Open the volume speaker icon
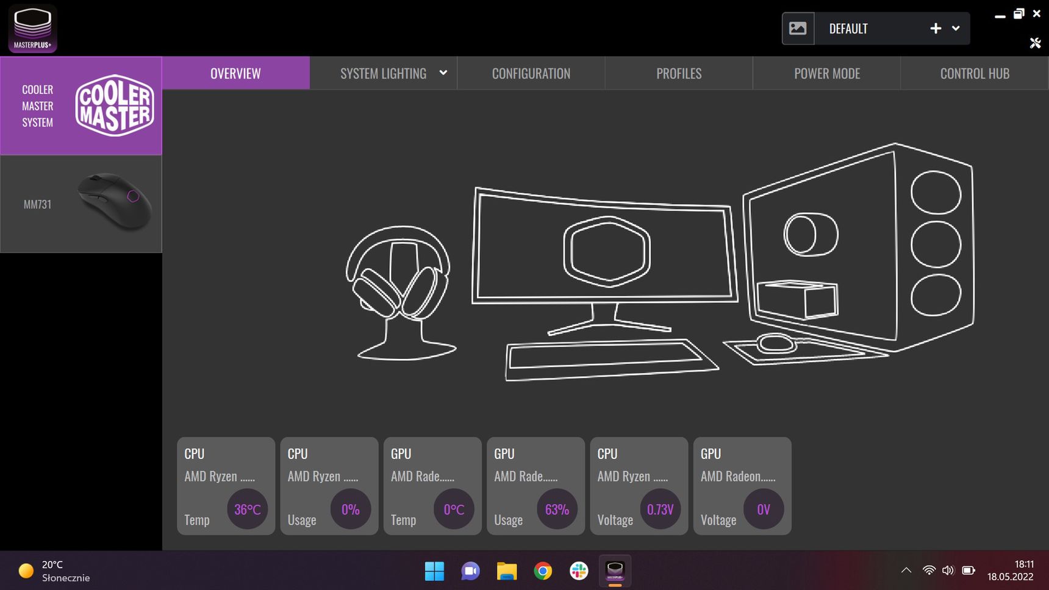Screen dimensions: 1049x590 (948, 570)
